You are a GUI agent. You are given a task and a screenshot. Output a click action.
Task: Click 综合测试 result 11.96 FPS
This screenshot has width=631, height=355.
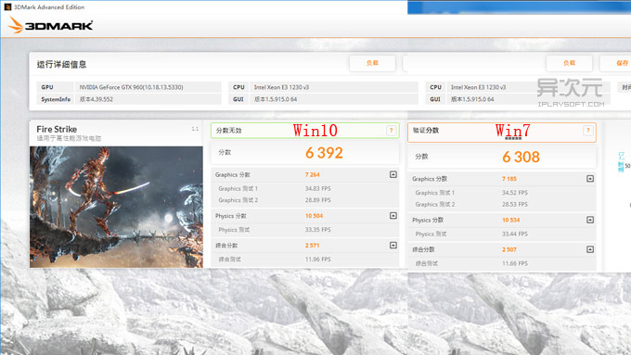[318, 260]
